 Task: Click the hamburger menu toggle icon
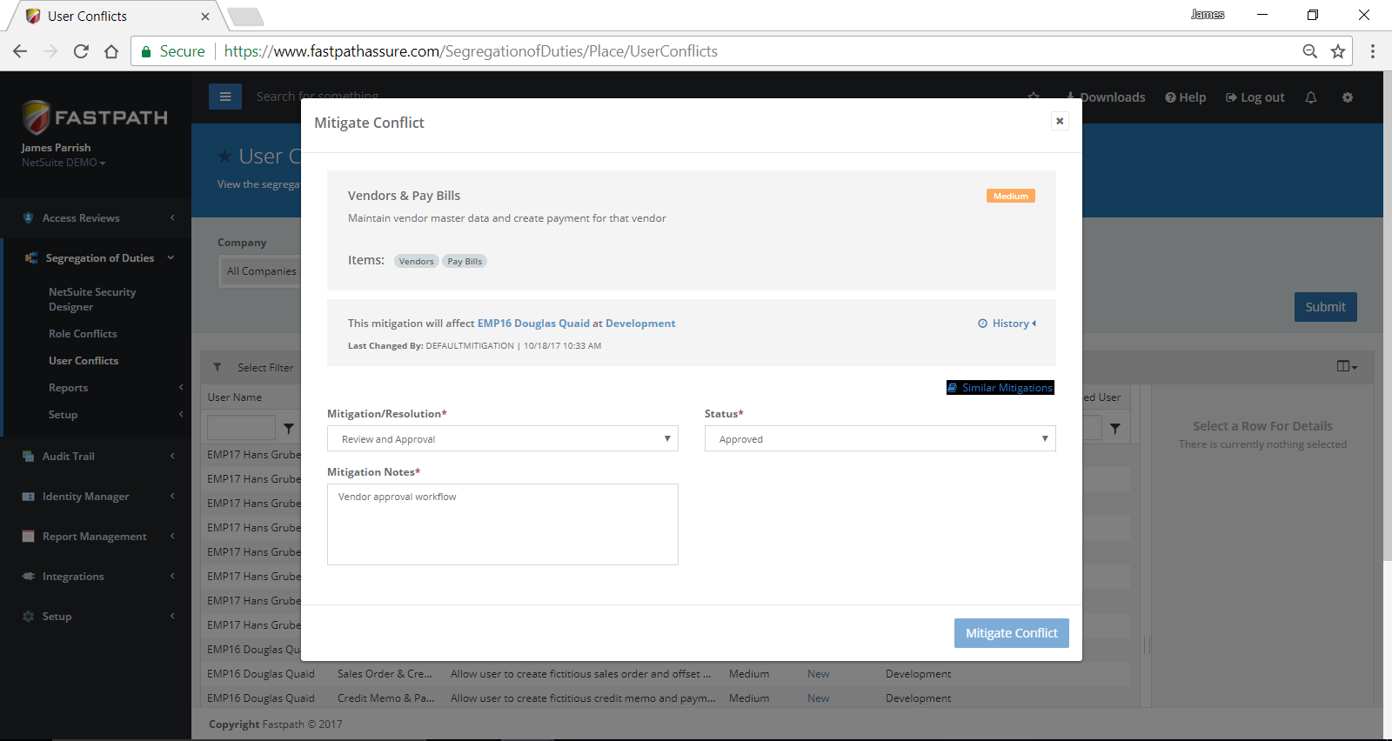224,97
